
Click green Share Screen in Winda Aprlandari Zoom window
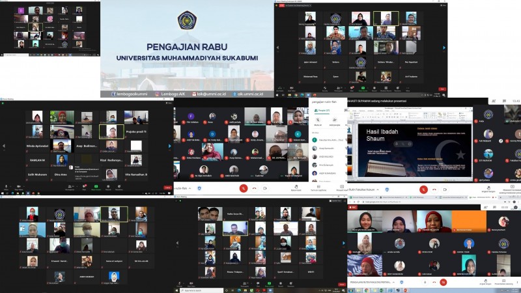[x=96, y=188]
